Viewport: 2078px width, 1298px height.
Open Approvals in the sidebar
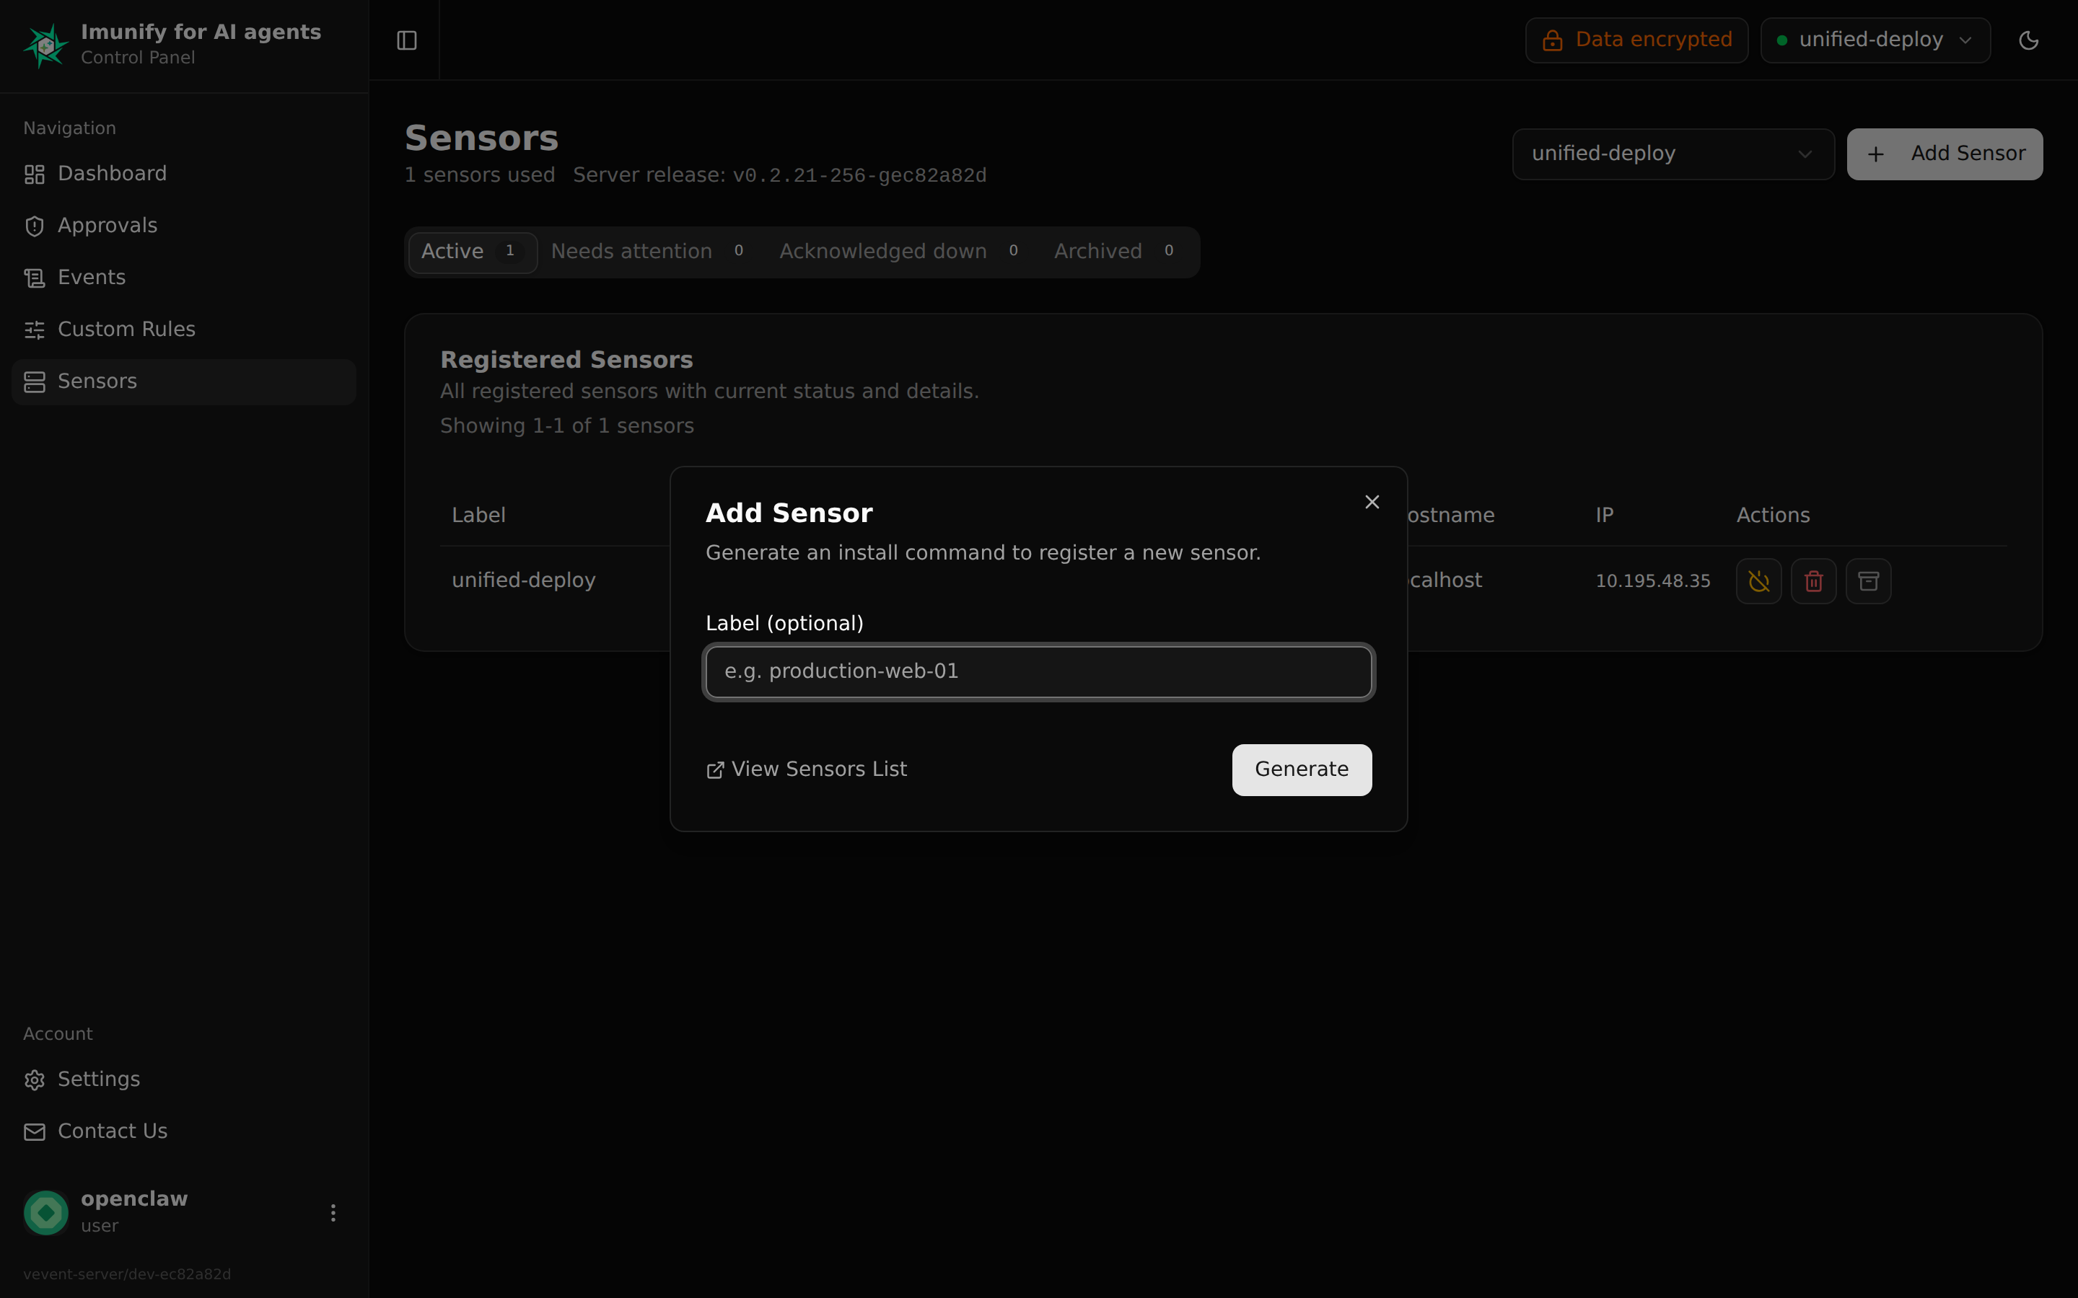184,226
